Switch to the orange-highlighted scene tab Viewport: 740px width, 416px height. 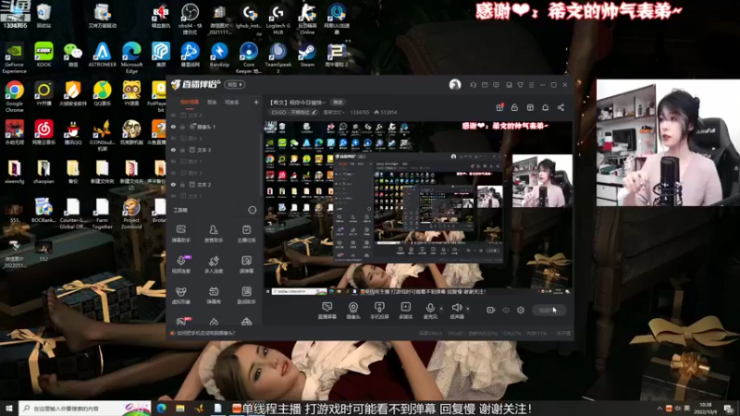(x=190, y=102)
